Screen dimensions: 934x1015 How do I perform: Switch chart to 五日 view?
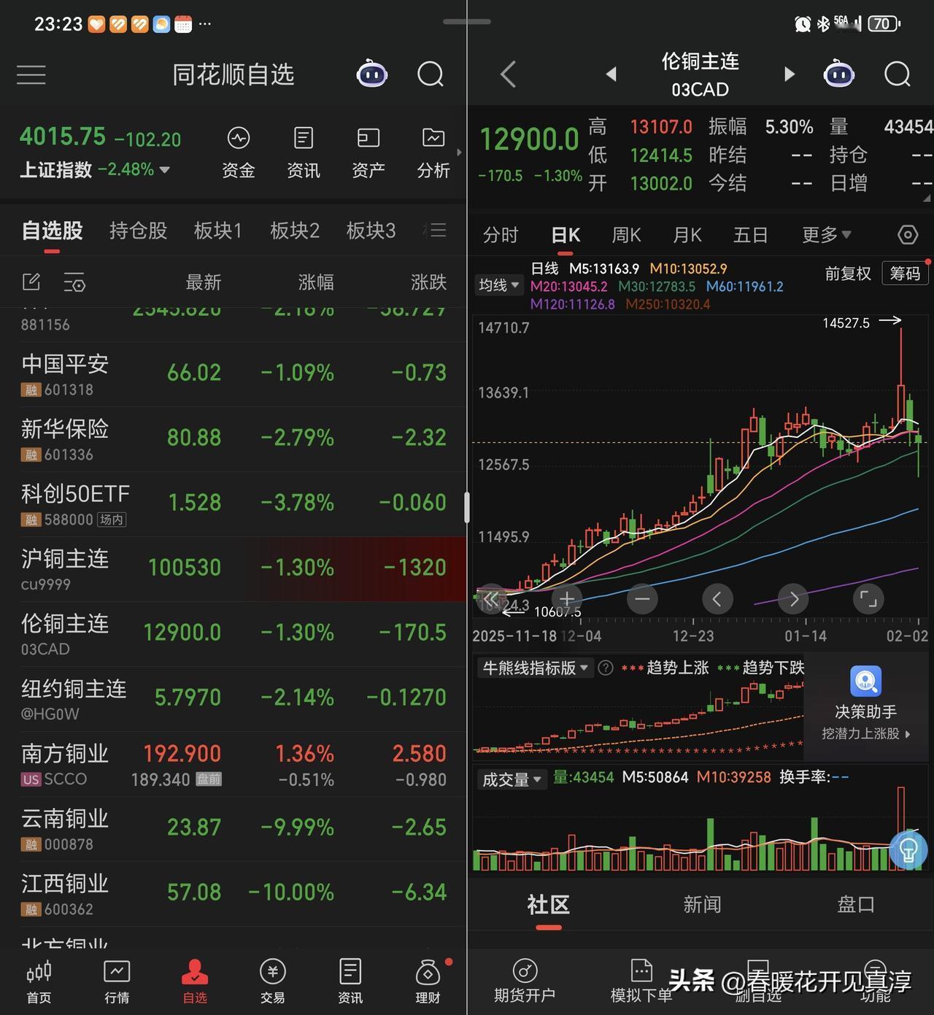coord(750,235)
